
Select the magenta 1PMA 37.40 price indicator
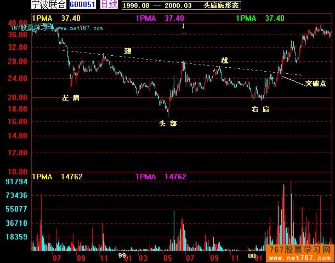tap(160, 18)
